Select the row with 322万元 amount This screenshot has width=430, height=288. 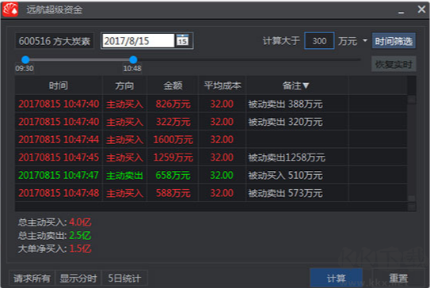[x=211, y=122]
